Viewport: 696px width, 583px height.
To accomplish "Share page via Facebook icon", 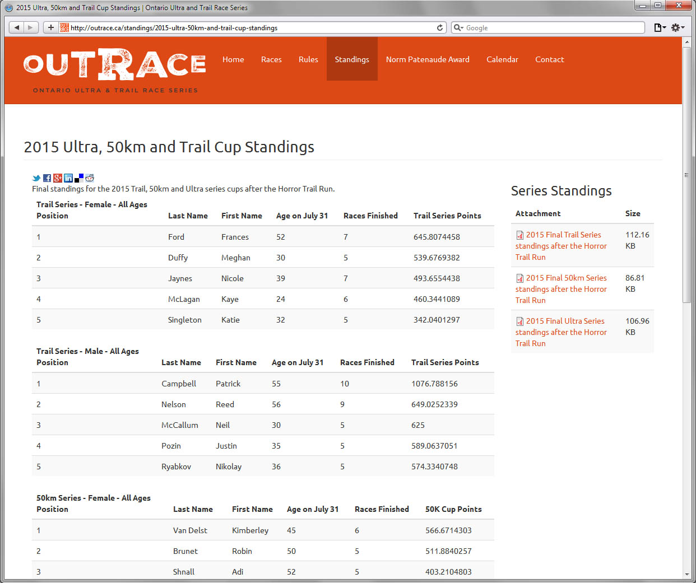I will click(47, 178).
